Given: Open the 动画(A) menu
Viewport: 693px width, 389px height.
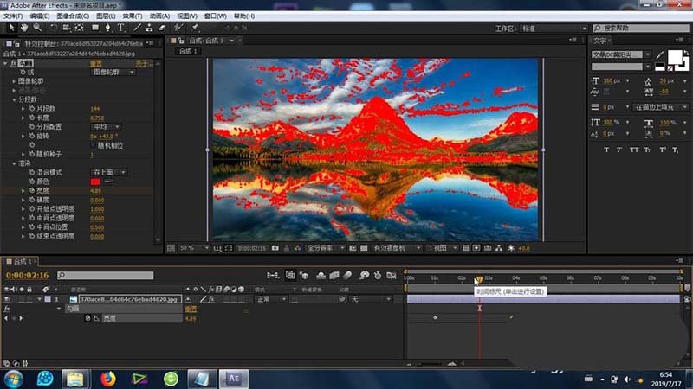Looking at the screenshot, I should [x=159, y=16].
